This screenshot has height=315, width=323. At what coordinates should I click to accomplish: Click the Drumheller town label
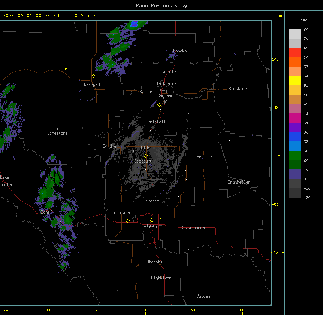(x=239, y=182)
